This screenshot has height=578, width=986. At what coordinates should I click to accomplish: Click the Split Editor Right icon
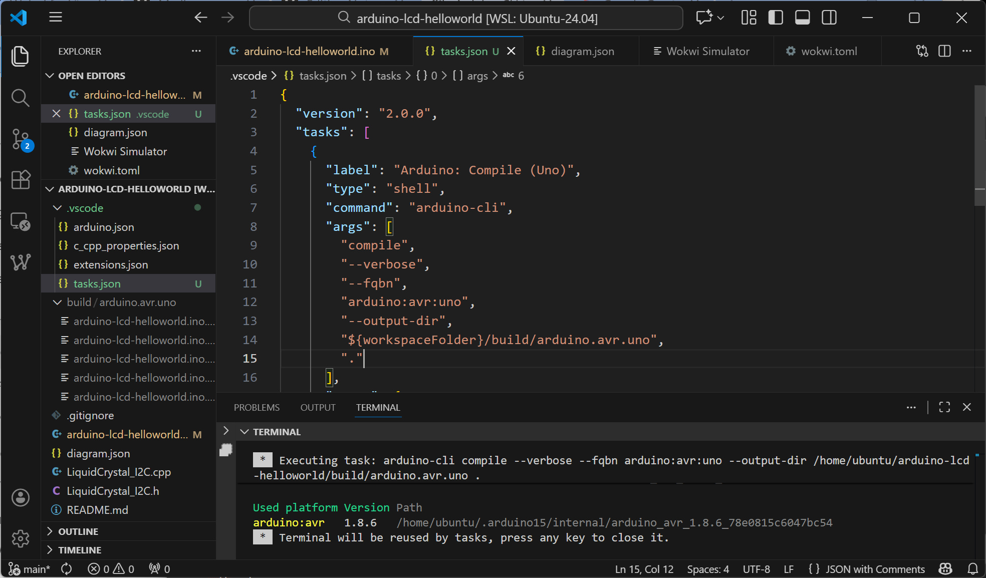944,51
